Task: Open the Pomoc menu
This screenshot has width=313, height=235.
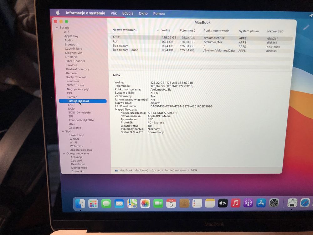Action: pyautogui.click(x=159, y=14)
